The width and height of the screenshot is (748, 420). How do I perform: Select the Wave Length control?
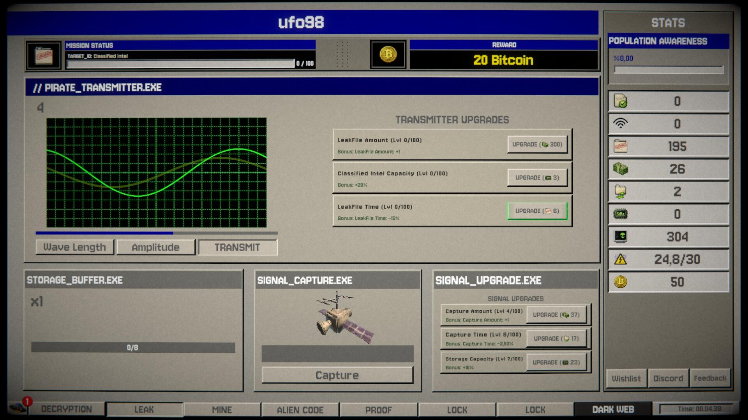pyautogui.click(x=74, y=247)
